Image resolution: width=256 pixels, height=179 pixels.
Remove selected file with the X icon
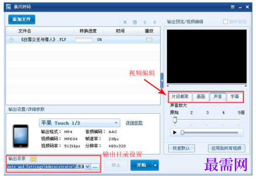(x=125, y=22)
